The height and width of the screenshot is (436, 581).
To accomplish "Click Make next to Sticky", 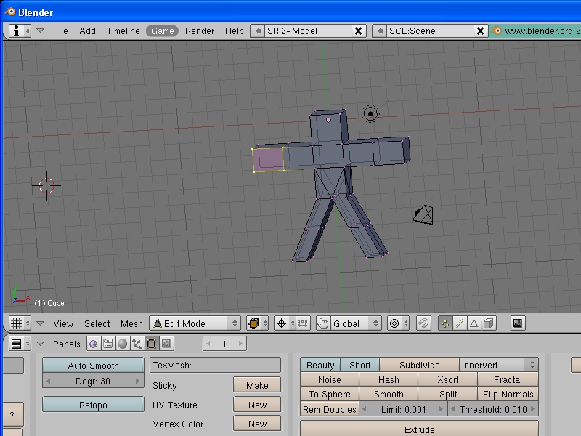I will tap(257, 385).
